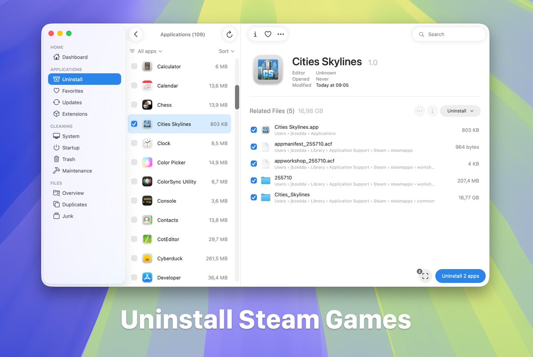The width and height of the screenshot is (533, 357).
Task: Open Maintenance in the sidebar
Action: (84, 171)
